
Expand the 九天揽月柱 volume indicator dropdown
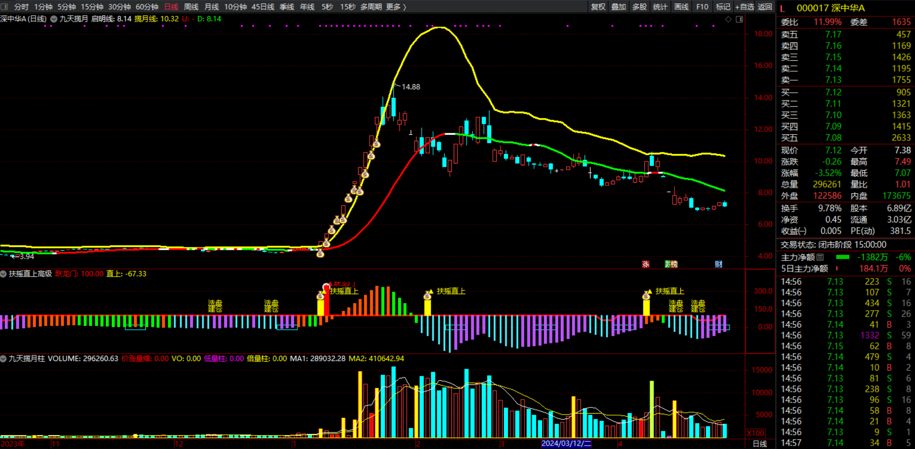click(3, 358)
